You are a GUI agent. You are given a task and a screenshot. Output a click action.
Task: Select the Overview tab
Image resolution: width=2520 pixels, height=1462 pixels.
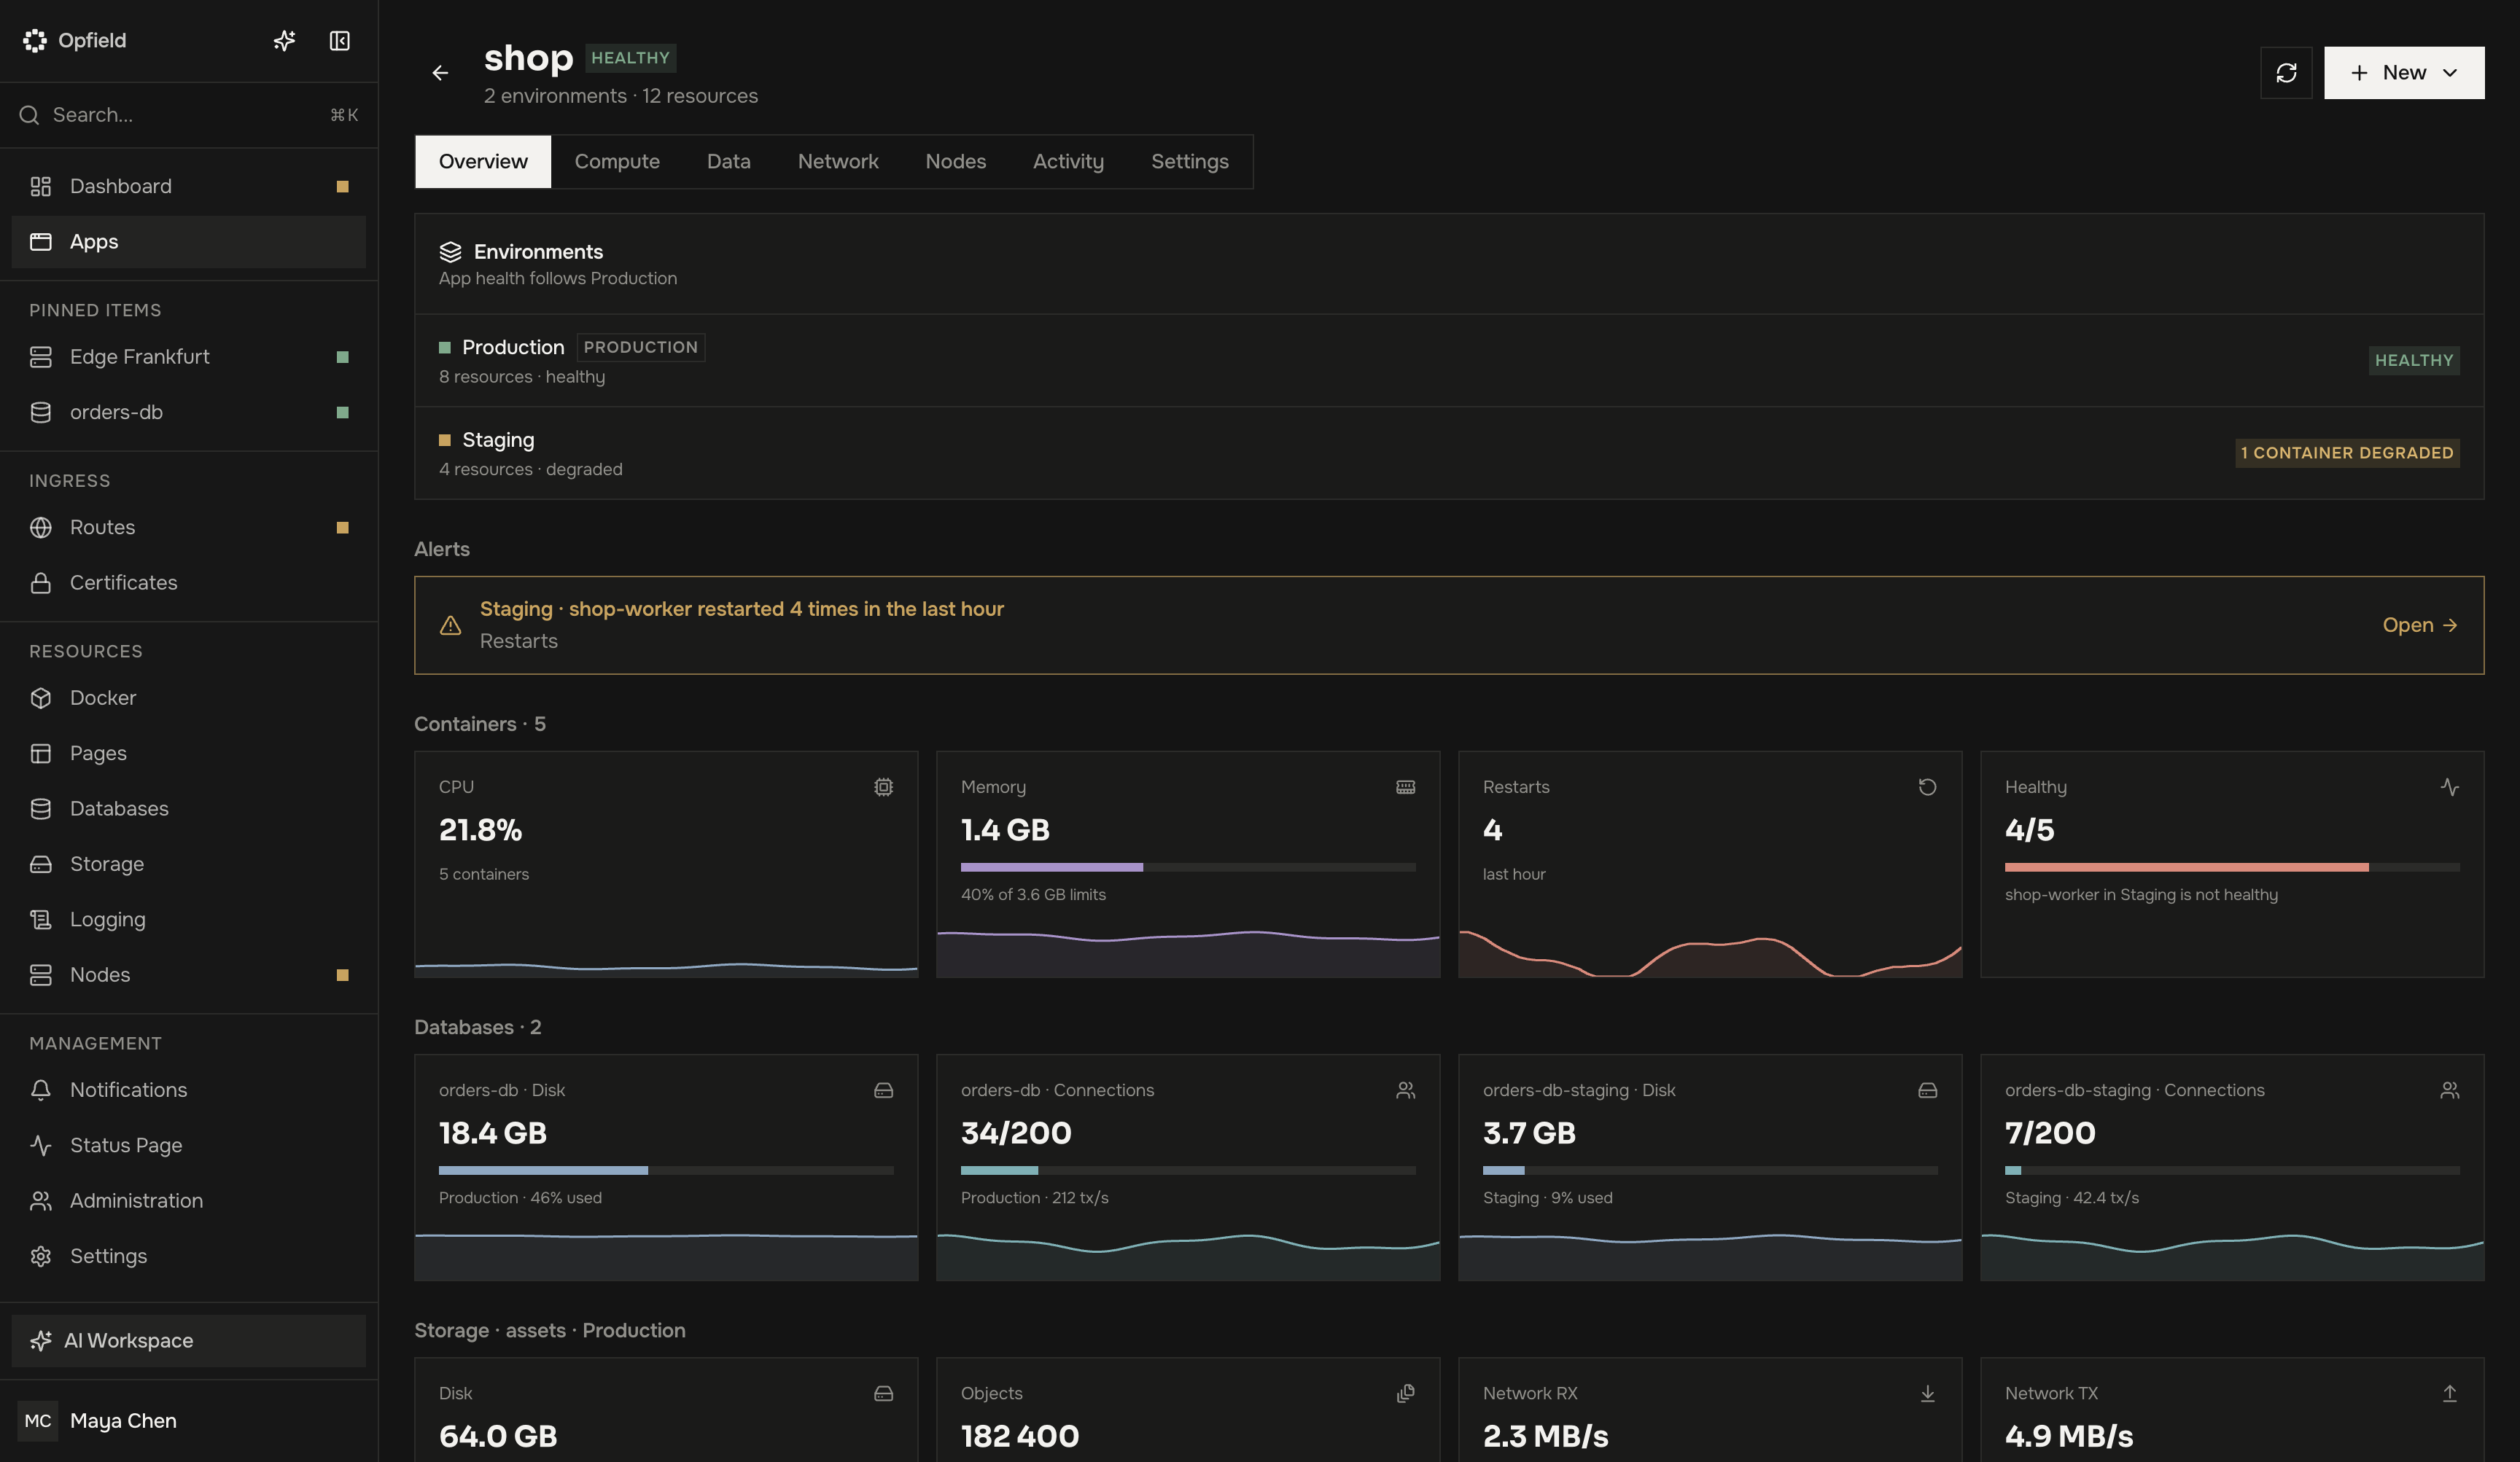click(483, 162)
